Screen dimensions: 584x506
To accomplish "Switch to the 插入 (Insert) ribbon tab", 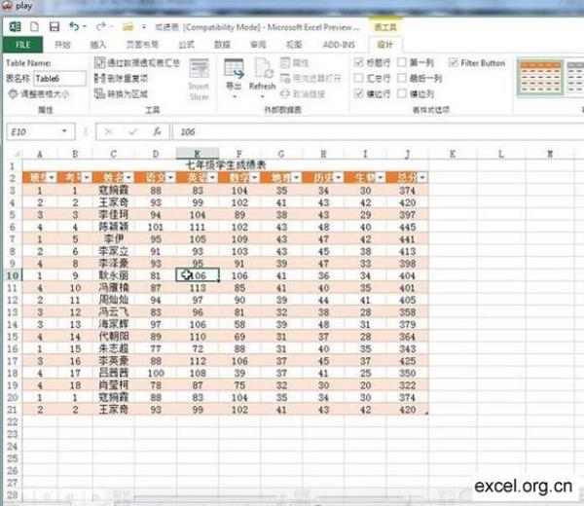I will tap(98, 45).
